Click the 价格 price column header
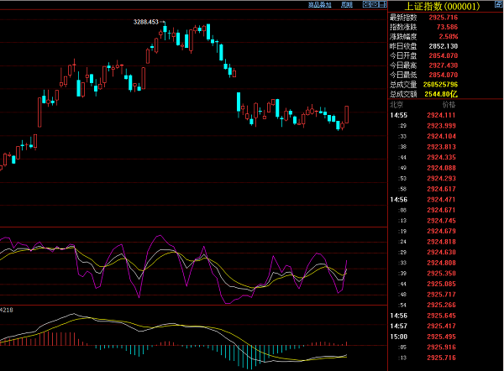 coord(449,104)
